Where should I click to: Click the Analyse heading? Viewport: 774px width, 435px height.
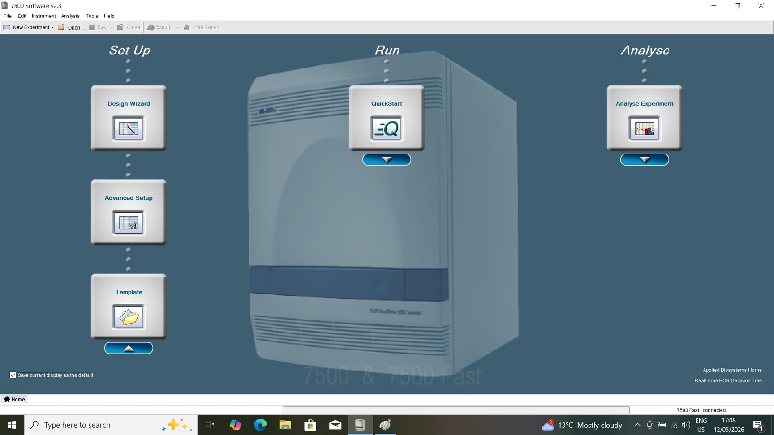645,50
